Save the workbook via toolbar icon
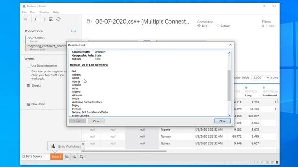This screenshot has height=167, width=298. click(51, 19)
